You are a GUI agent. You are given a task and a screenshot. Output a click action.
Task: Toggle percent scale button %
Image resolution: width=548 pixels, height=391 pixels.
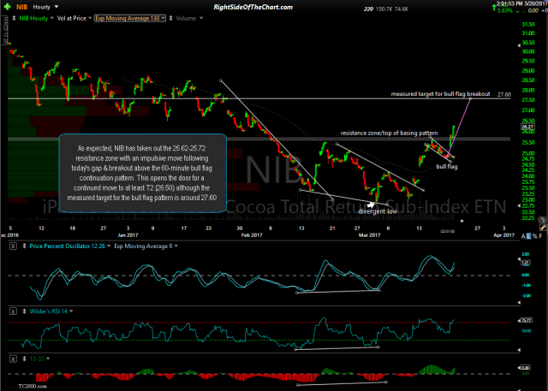tap(534, 236)
